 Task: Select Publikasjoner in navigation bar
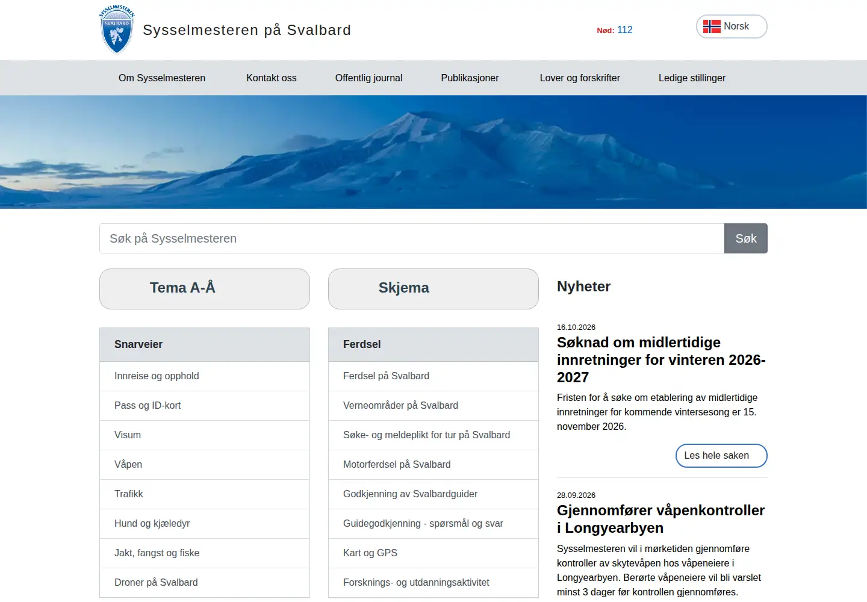[x=470, y=78]
